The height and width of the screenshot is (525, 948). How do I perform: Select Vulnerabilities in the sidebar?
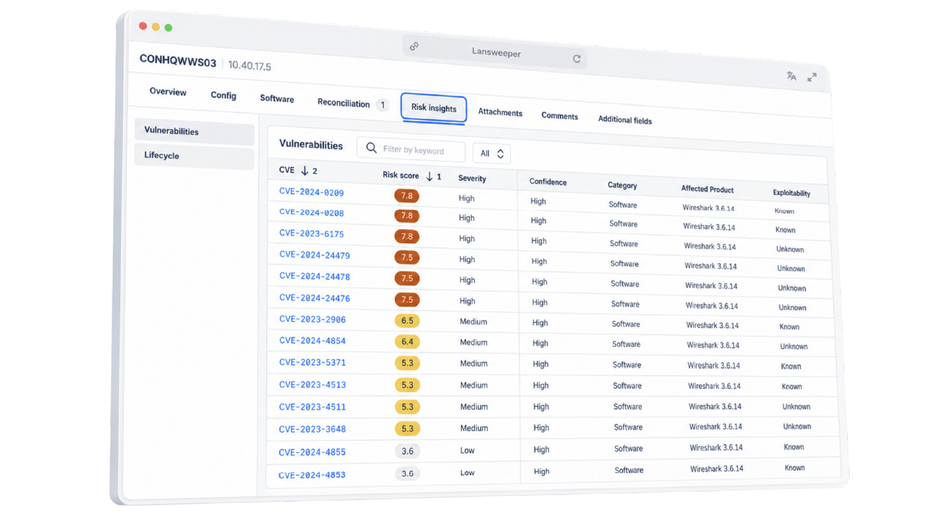point(194,132)
